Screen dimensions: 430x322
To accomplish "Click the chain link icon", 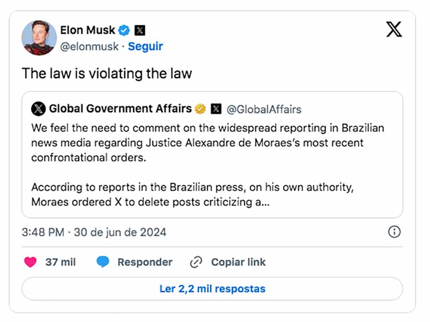I will click(196, 262).
